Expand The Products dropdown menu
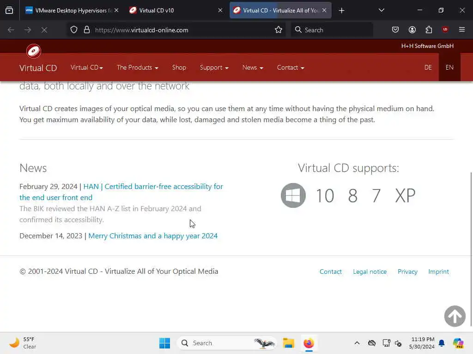This screenshot has height=354, width=473. 138,67
